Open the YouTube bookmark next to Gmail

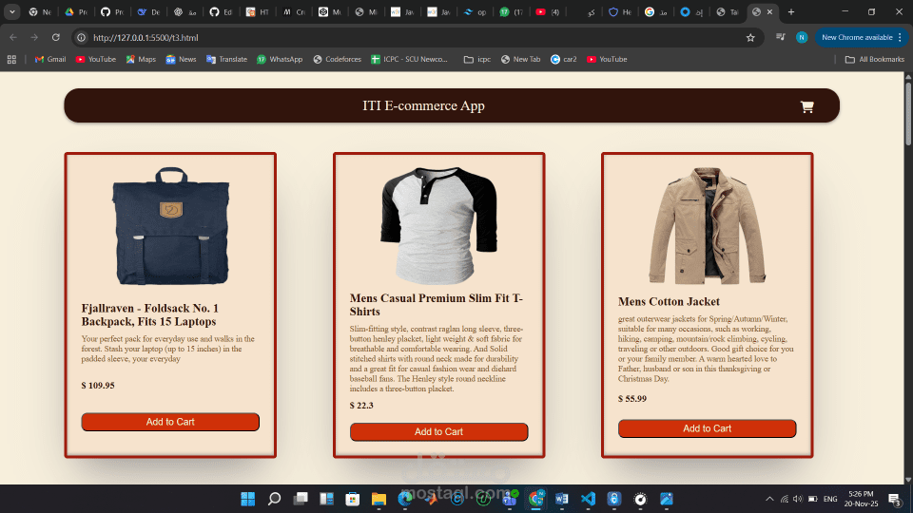tap(95, 59)
